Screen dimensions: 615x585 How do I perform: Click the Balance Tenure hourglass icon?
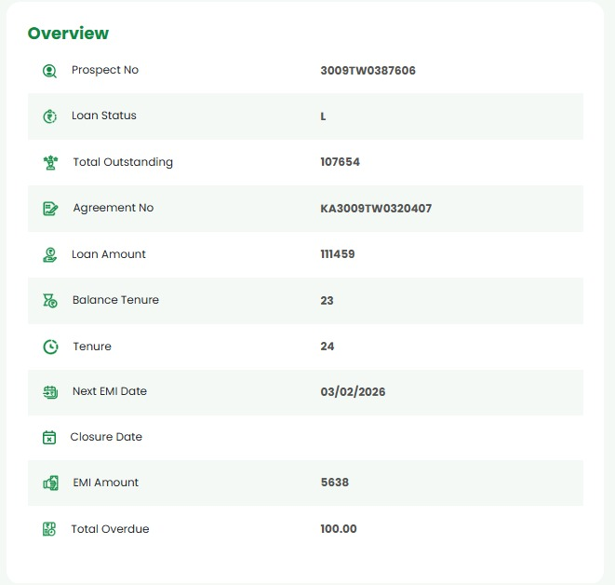click(50, 301)
